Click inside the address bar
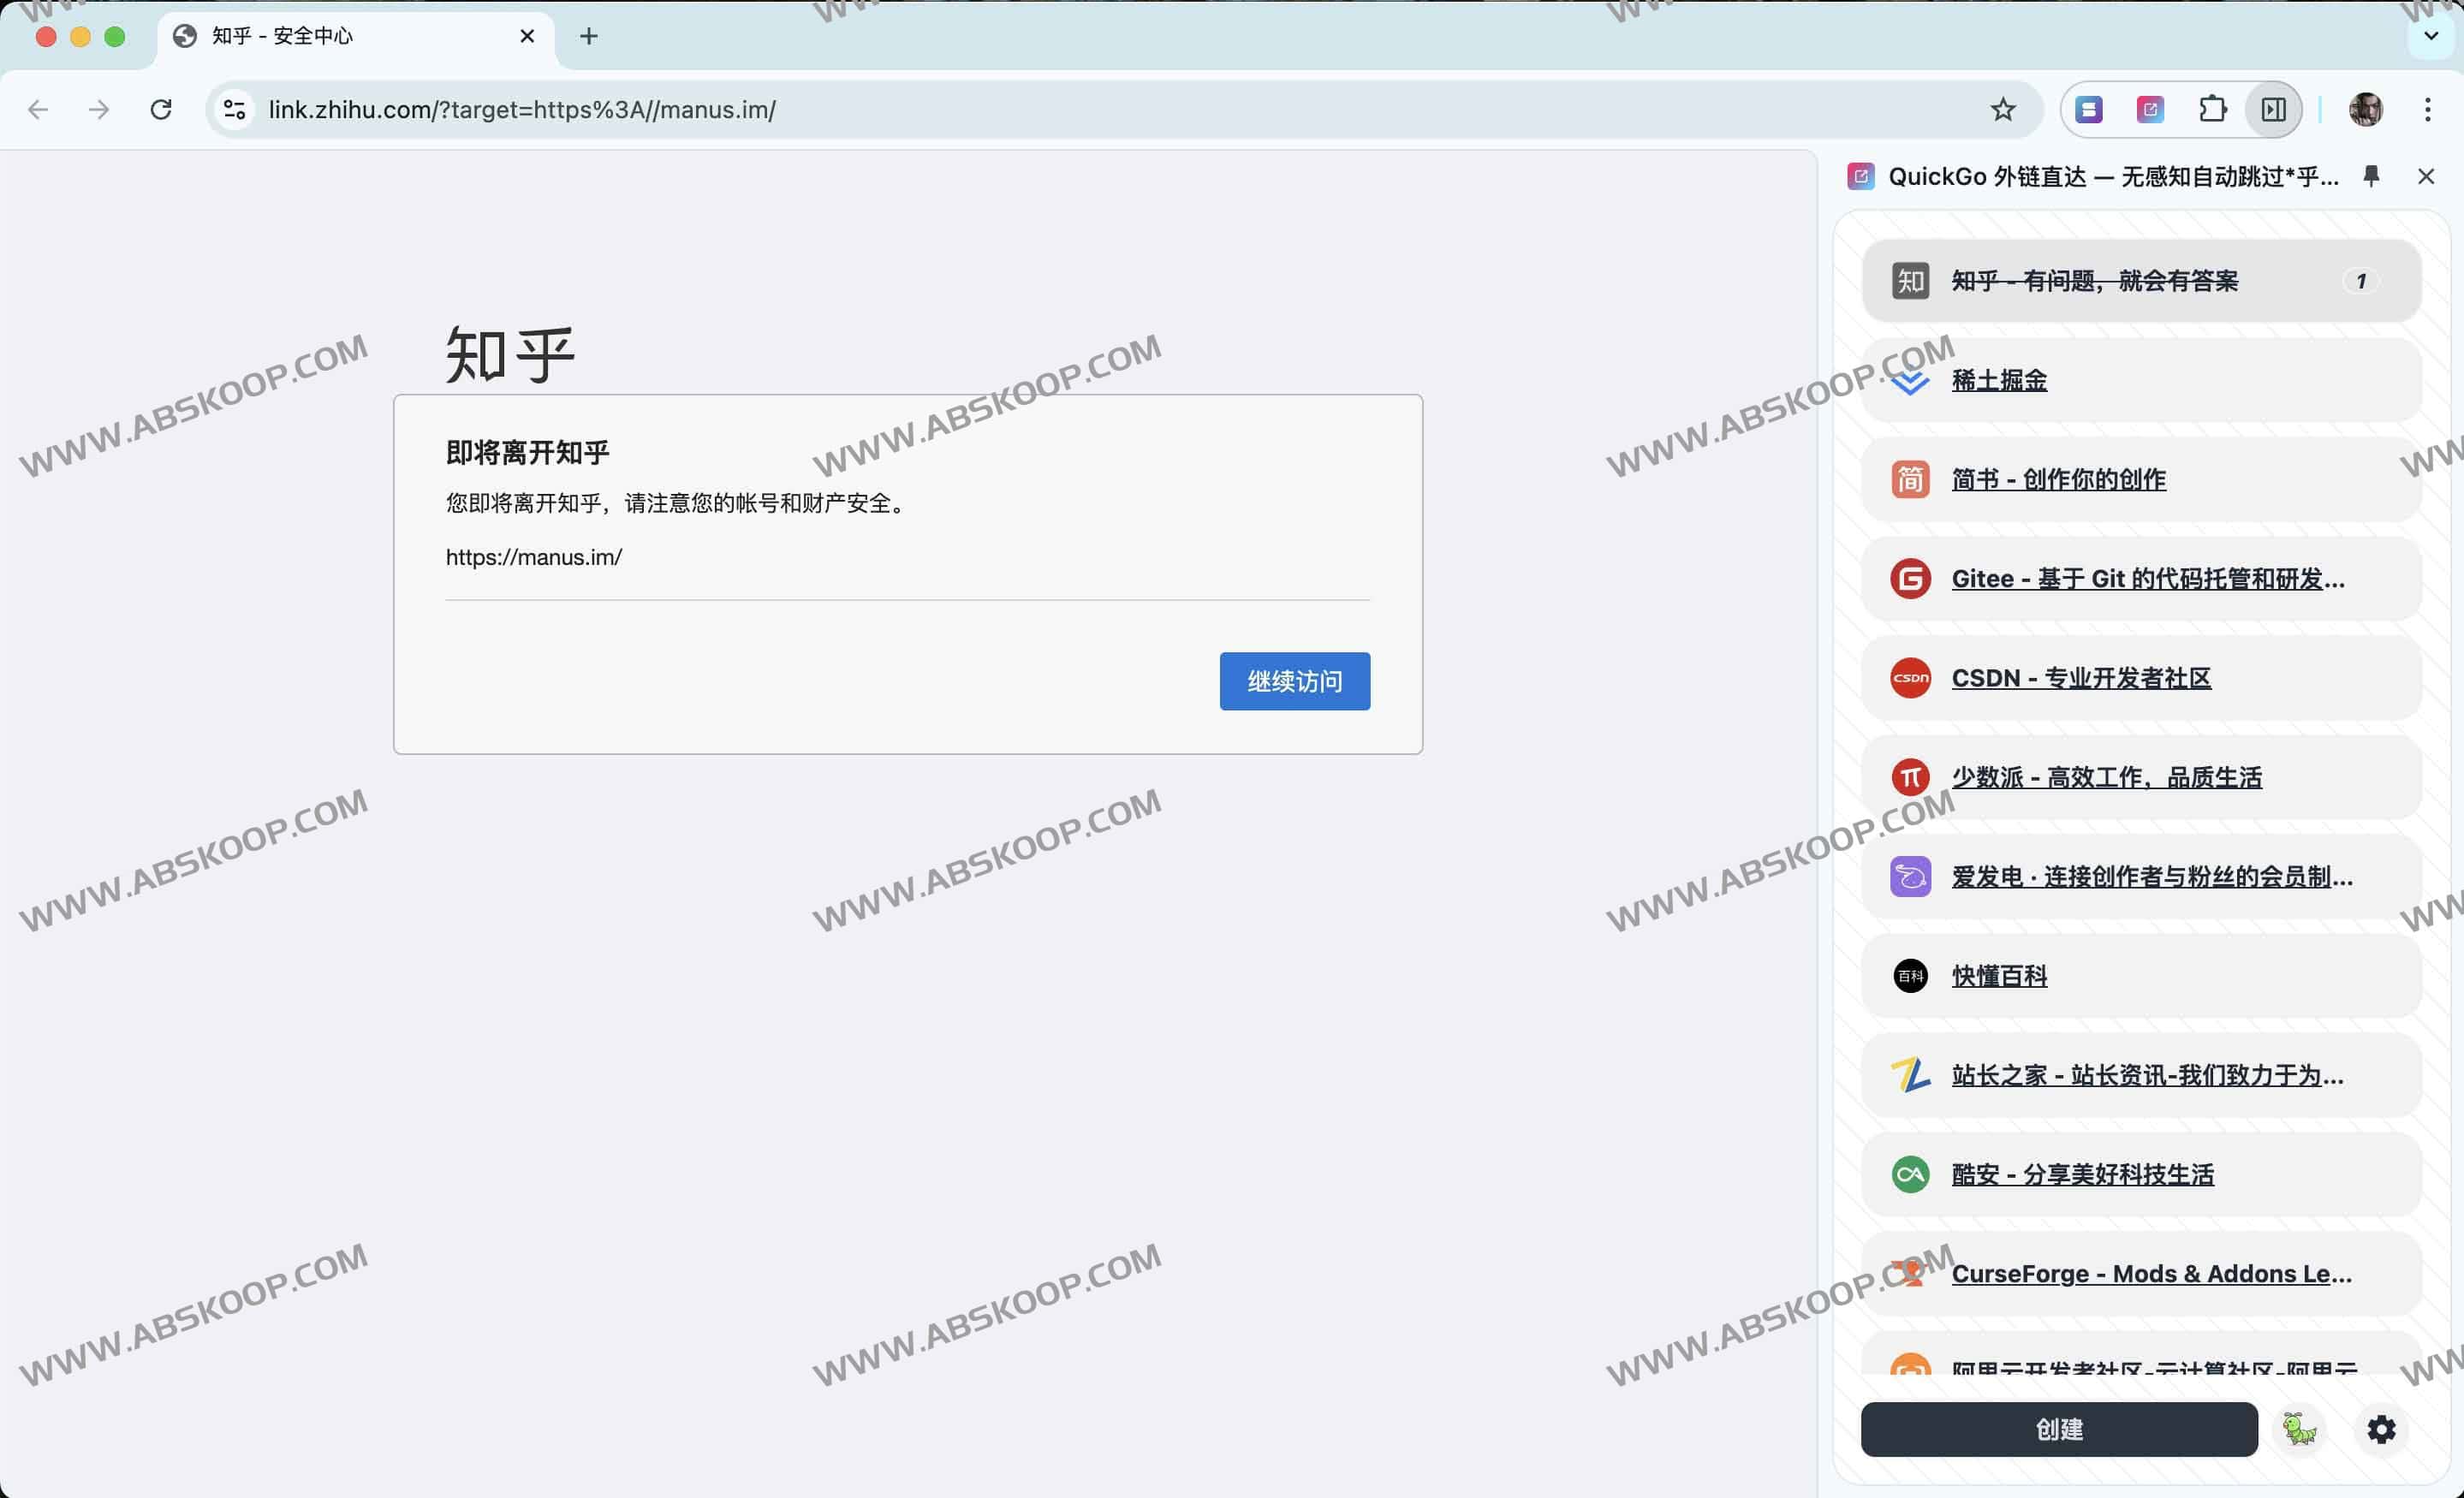The width and height of the screenshot is (2464, 1498). point(700,109)
